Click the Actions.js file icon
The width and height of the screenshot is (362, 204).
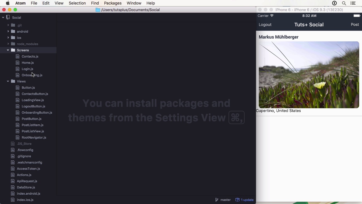[12, 175]
